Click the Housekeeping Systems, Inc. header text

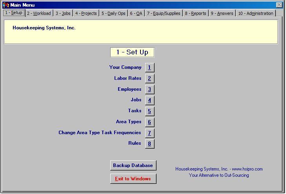tap(44, 28)
